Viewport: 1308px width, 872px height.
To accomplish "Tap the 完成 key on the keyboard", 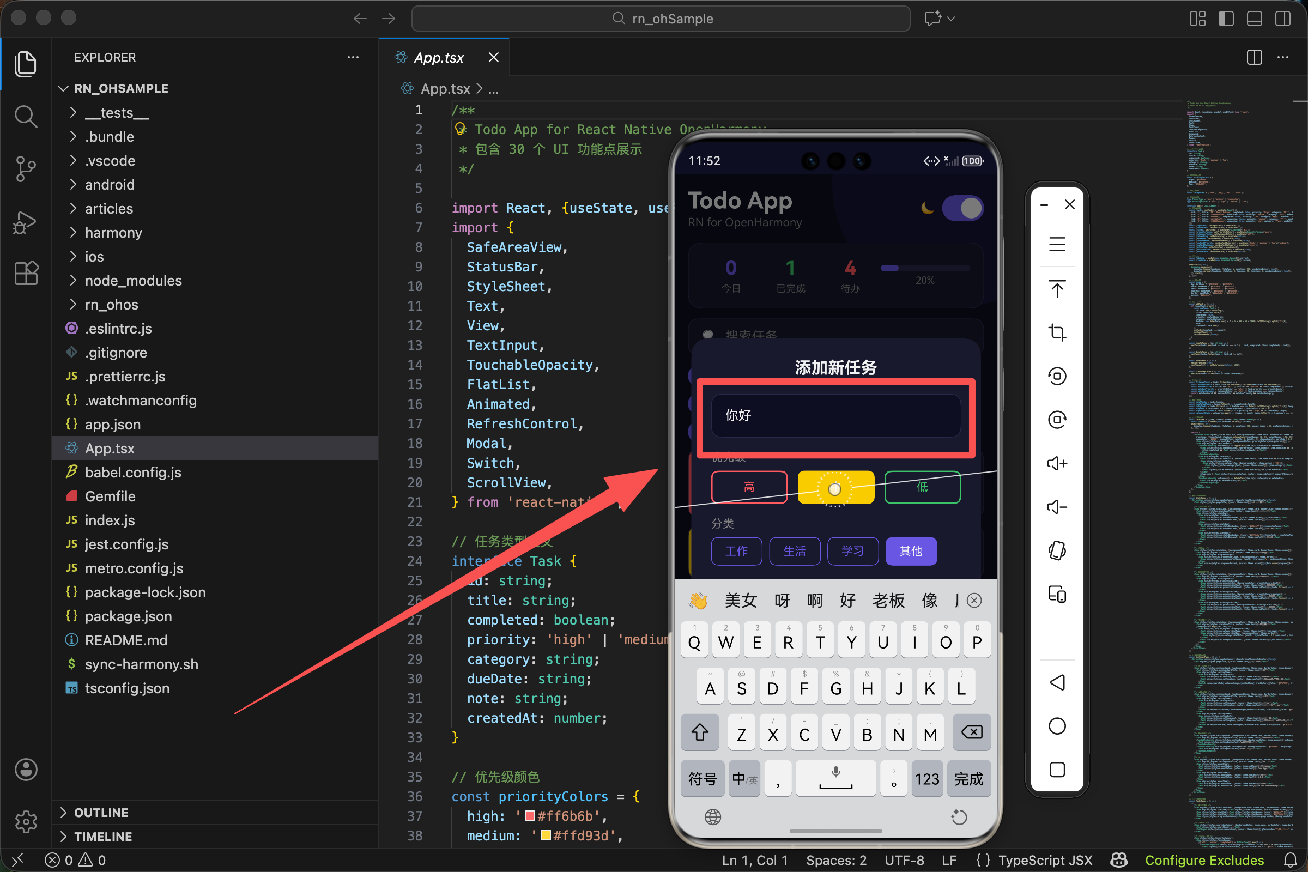I will 968,779.
